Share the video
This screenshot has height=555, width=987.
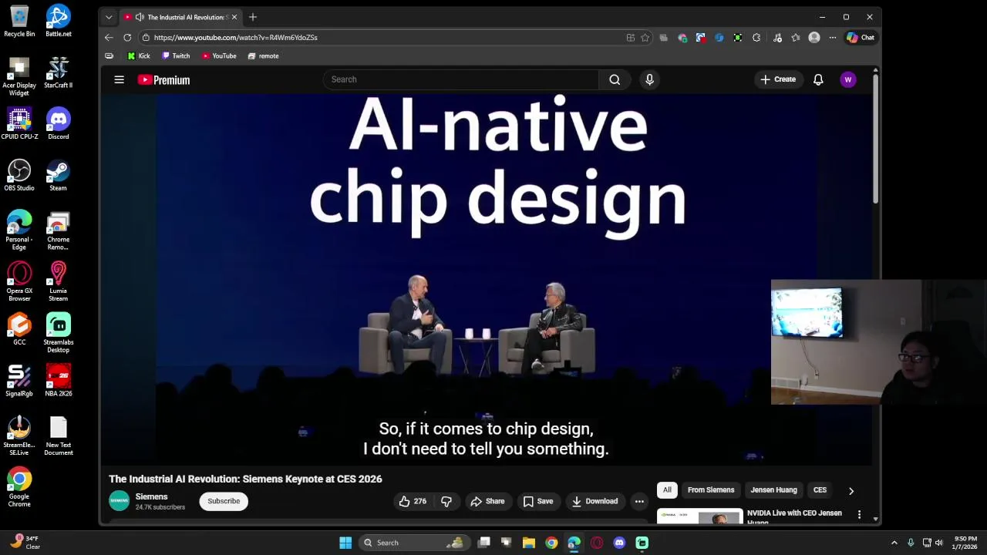point(487,501)
